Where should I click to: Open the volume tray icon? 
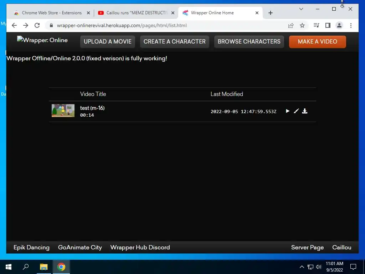tap(319, 267)
